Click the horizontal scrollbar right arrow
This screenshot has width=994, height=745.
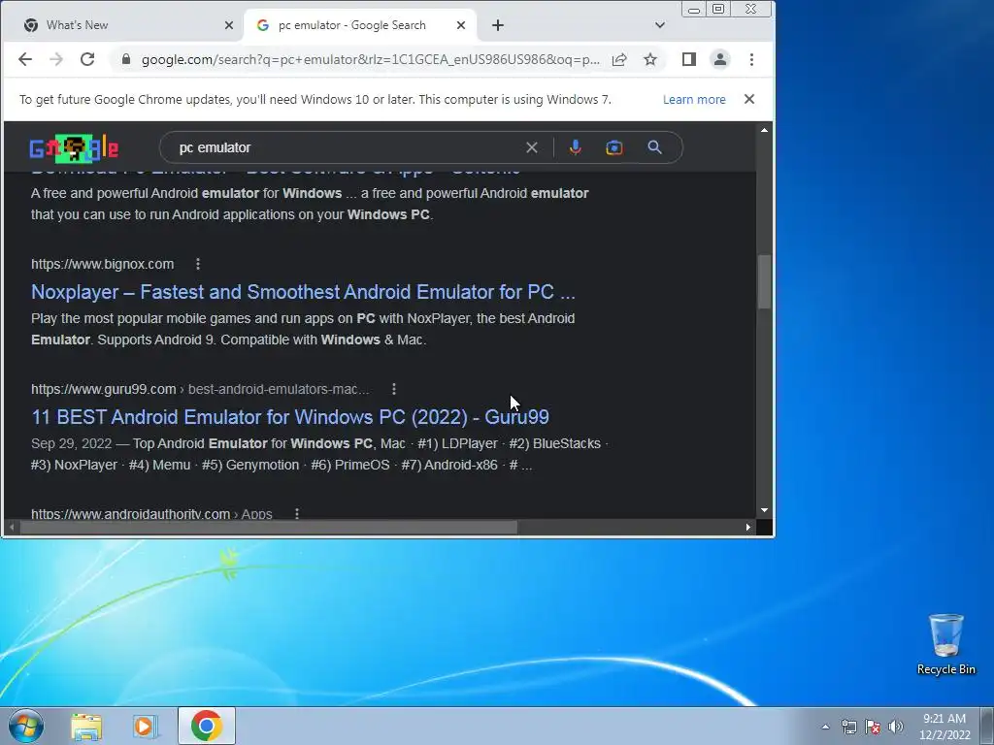(748, 527)
